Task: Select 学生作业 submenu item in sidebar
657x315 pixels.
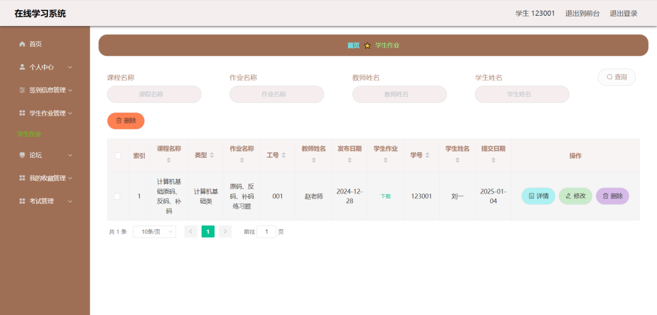Action: 29,134
